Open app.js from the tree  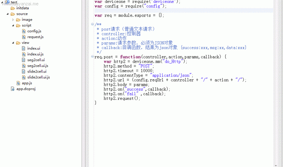[27, 83]
